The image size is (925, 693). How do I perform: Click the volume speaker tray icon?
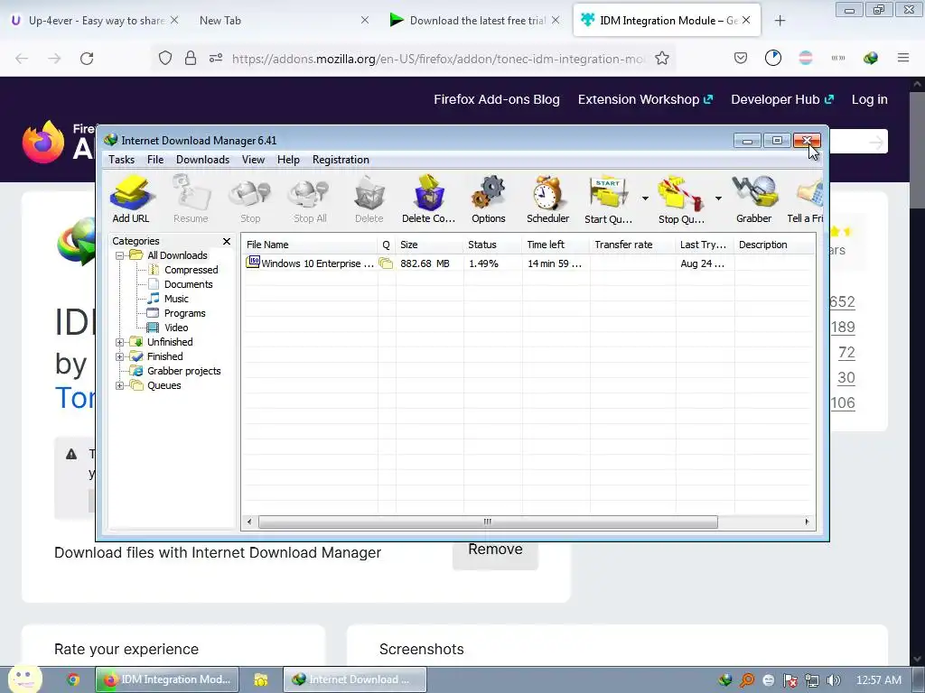point(833,680)
